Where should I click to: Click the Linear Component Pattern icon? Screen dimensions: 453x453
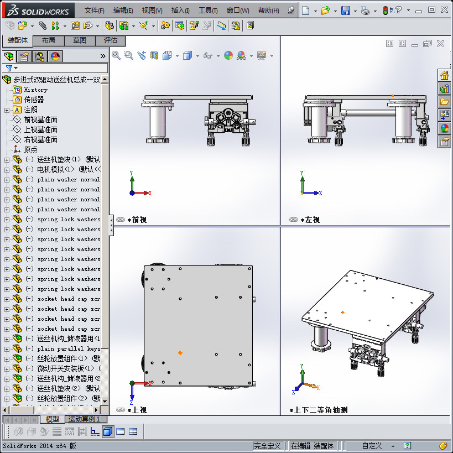pyautogui.click(x=55, y=25)
